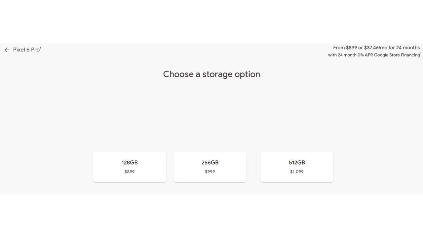Click the Pixel 6 Pro title
The height and width of the screenshot is (238, 423).
26,50
